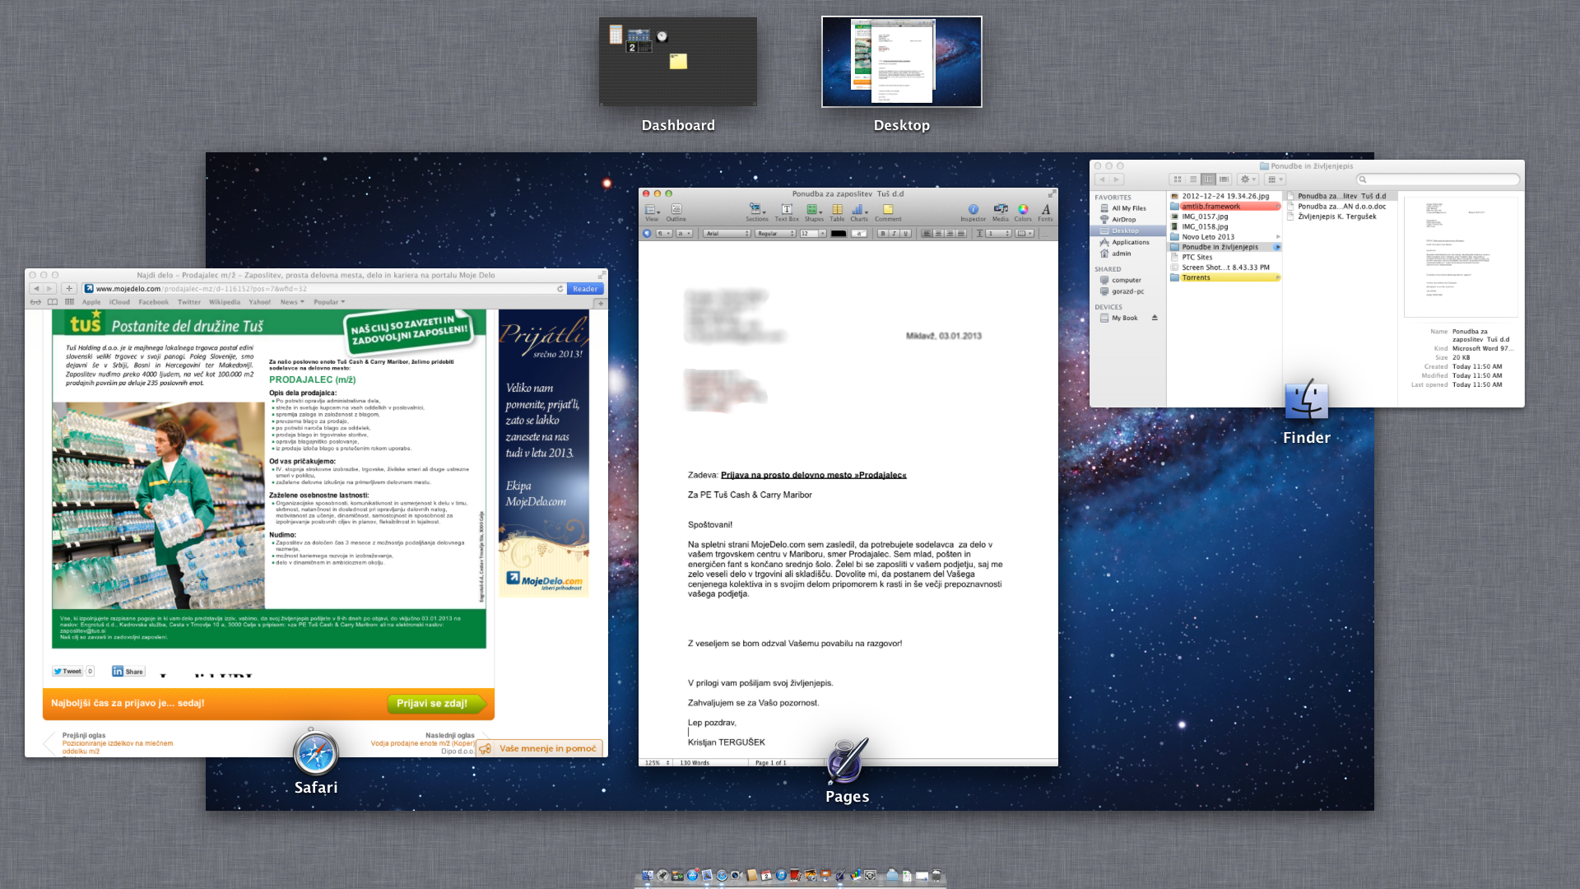Viewport: 1580px width, 889px height.
Task: Click the Finder search field
Action: tap(1437, 179)
